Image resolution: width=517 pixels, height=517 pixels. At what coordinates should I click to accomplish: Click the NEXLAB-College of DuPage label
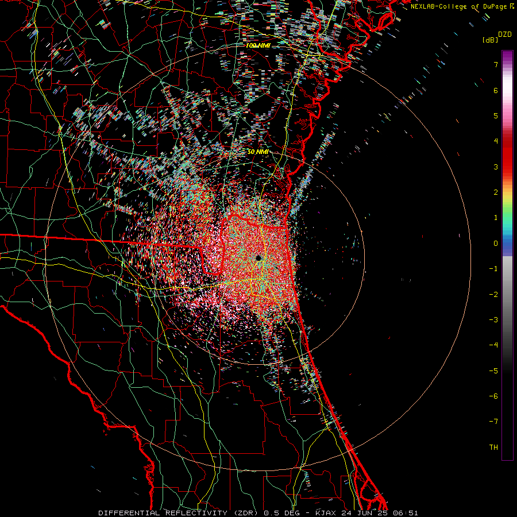point(460,6)
